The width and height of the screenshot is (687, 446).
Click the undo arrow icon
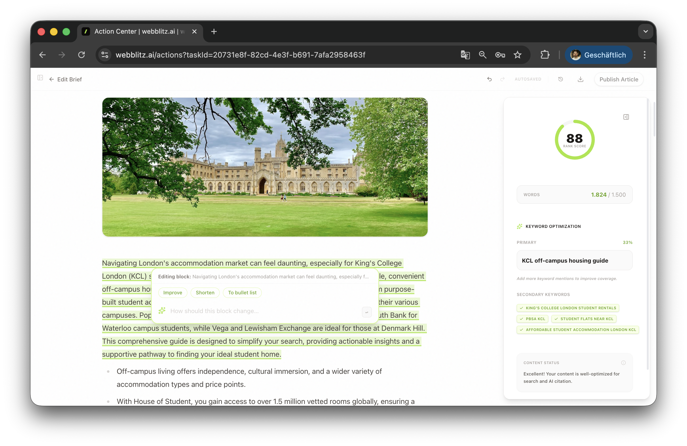tap(489, 79)
